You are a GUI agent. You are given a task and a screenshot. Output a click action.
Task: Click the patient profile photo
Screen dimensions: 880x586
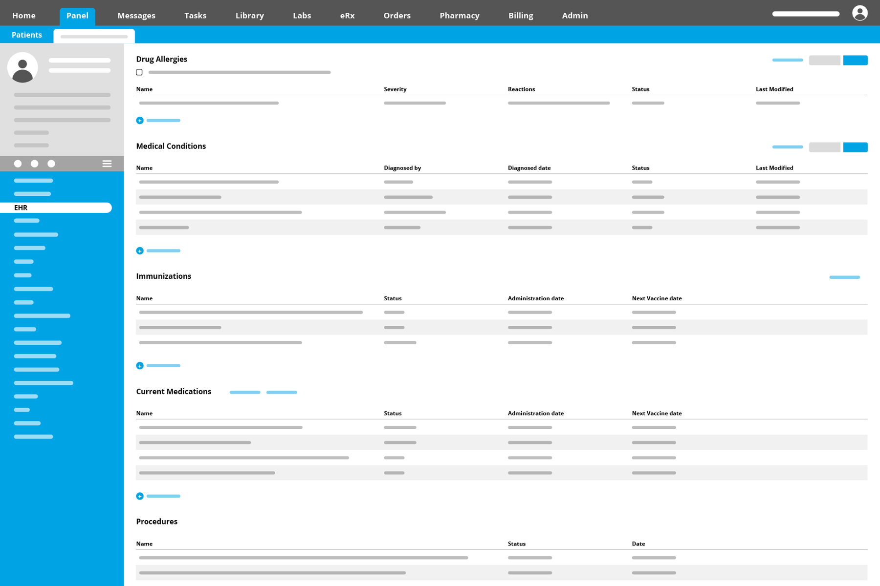tap(22, 67)
